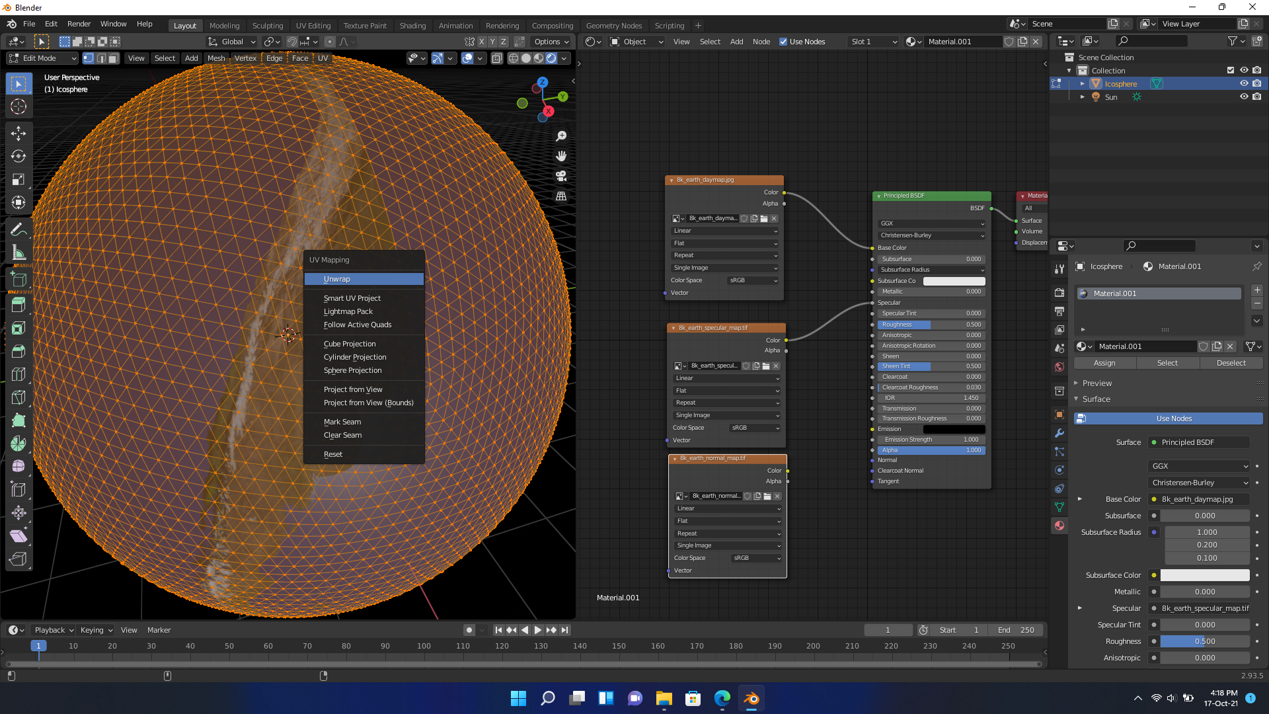Select the Cursor tool in left toolbar
This screenshot has width=1269, height=714.
pyautogui.click(x=19, y=106)
